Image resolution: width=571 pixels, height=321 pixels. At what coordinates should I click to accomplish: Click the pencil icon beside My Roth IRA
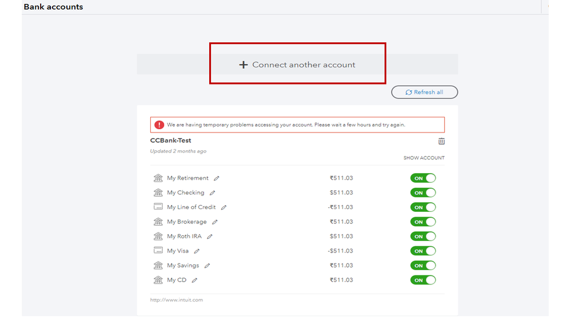pos(210,236)
